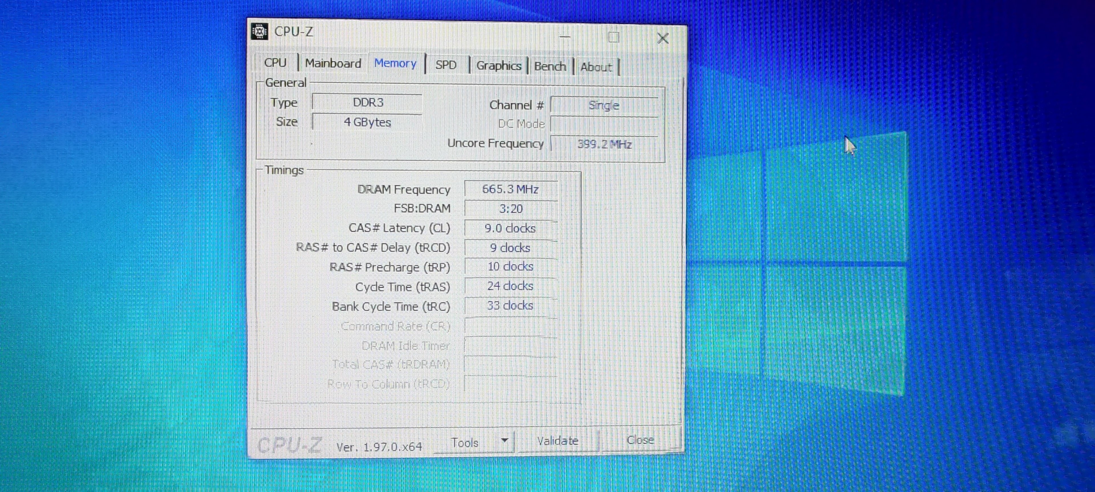The image size is (1095, 492).
Task: Open the SPD tab
Action: pos(446,65)
